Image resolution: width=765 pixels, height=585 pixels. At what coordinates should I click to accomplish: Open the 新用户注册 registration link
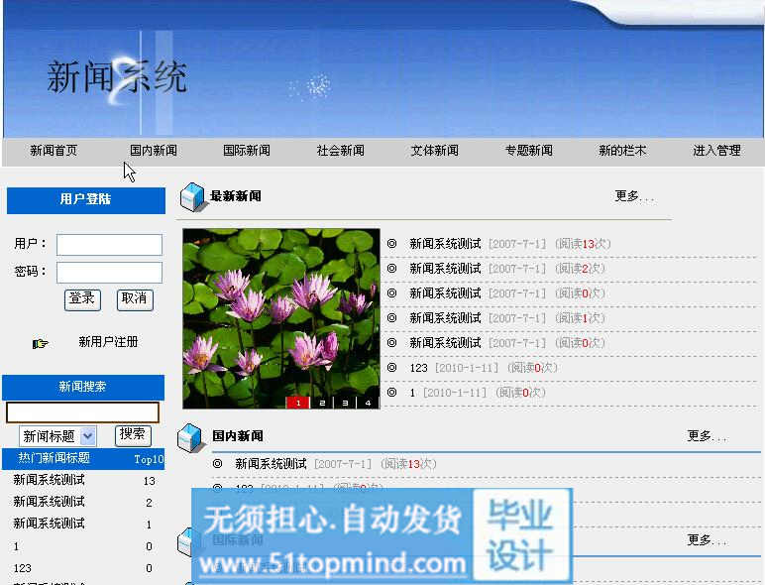pos(108,342)
